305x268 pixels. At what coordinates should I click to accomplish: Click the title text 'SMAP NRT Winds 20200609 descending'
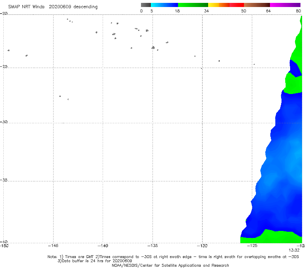[53, 7]
